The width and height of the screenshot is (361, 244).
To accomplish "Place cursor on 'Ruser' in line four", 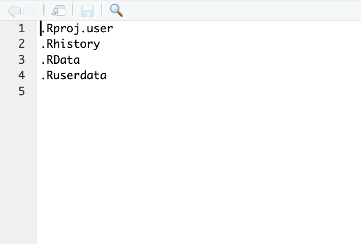I will [x=64, y=75].
